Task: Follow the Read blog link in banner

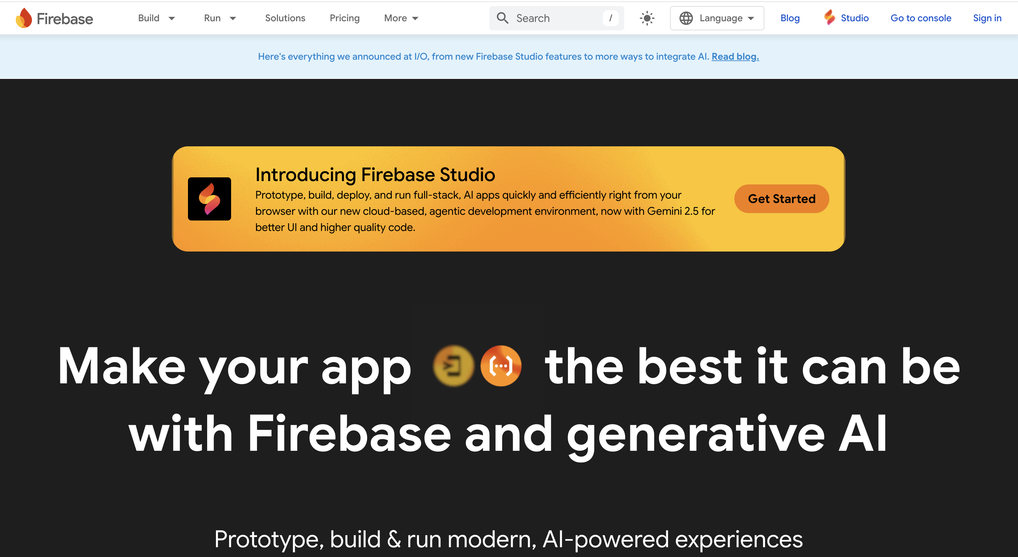Action: point(735,57)
